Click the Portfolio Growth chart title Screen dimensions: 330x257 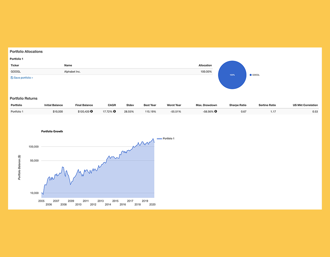[x=52, y=131]
